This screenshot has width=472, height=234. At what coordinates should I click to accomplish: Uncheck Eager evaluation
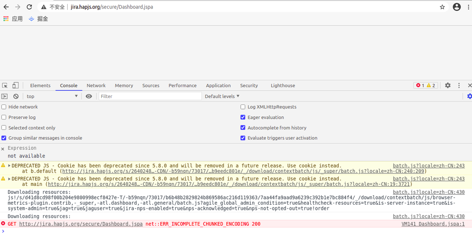243,117
